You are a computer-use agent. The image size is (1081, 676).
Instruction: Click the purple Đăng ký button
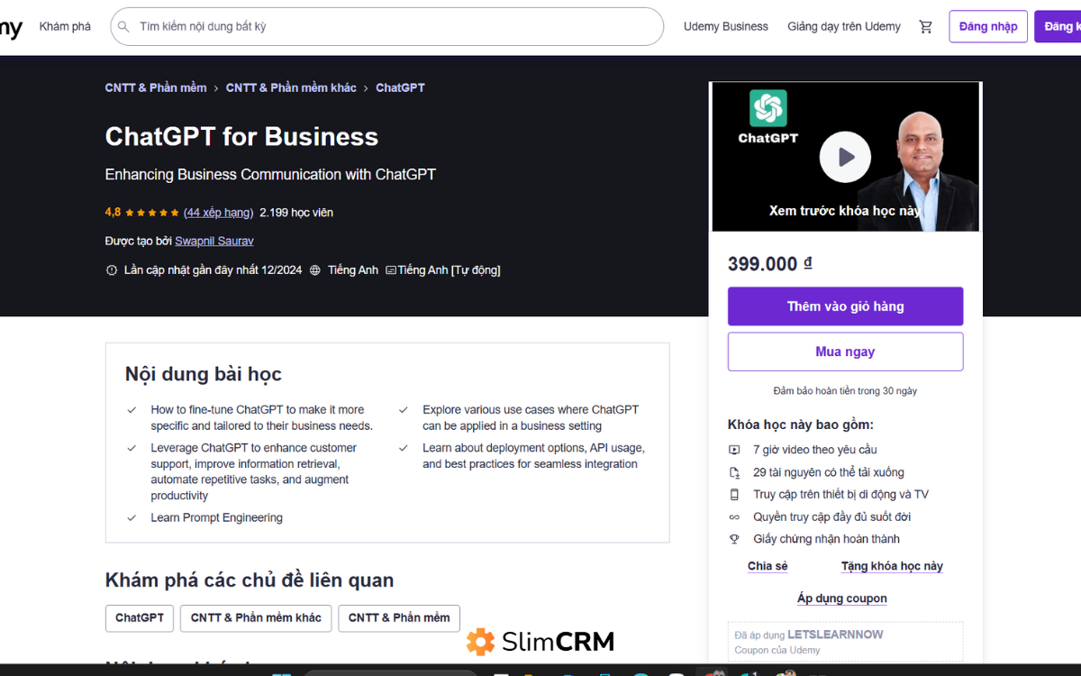tap(1058, 27)
